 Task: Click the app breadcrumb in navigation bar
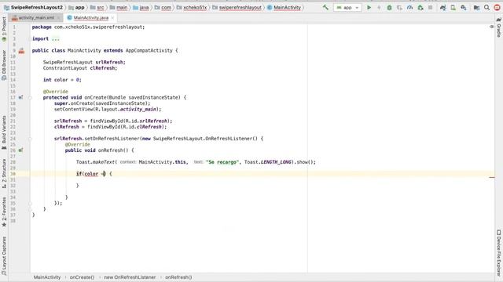coord(76,7)
